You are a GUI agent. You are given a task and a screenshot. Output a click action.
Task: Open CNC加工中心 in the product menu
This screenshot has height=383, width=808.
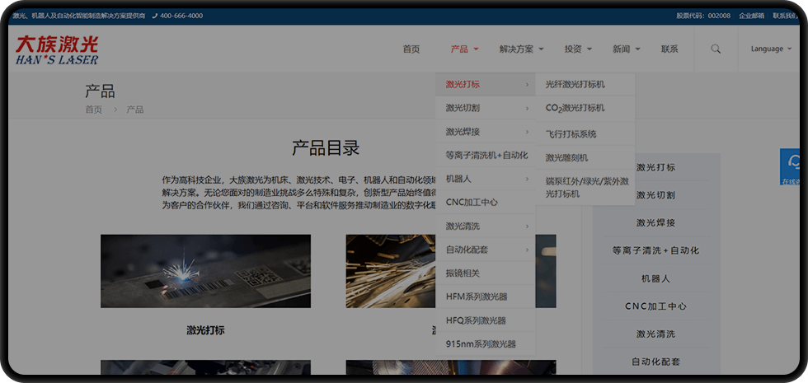pyautogui.click(x=472, y=202)
